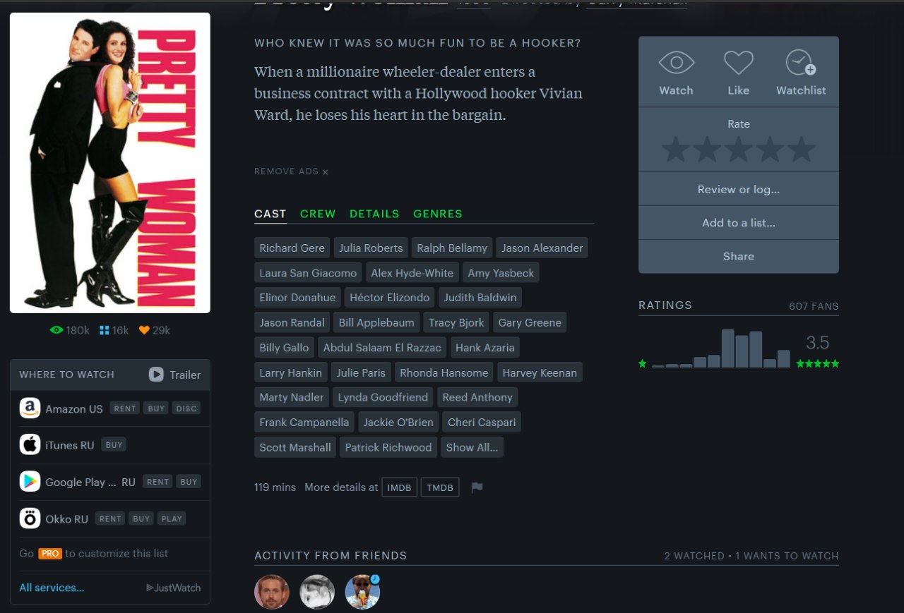
Task: Open Lynda Goodfriend cast page
Action: [x=383, y=397]
